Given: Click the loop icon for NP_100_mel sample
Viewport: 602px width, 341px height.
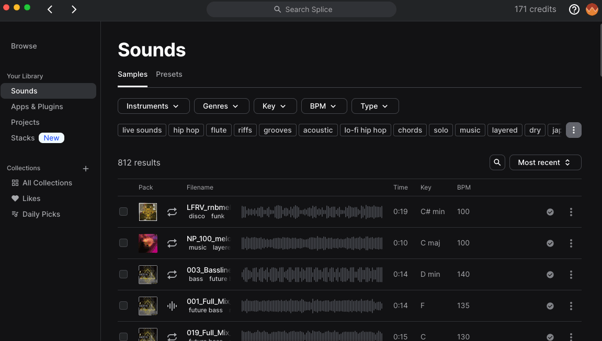Looking at the screenshot, I should click(172, 243).
